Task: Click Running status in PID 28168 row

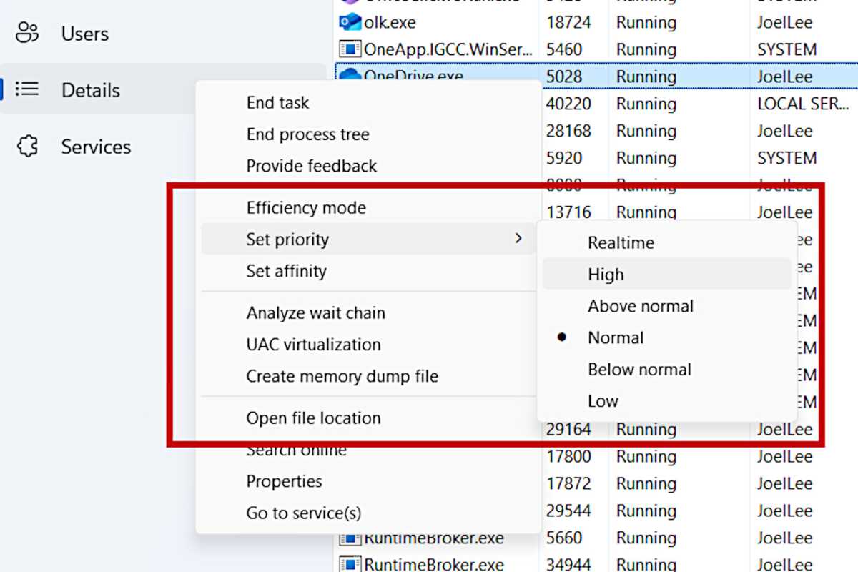Action: (x=646, y=131)
